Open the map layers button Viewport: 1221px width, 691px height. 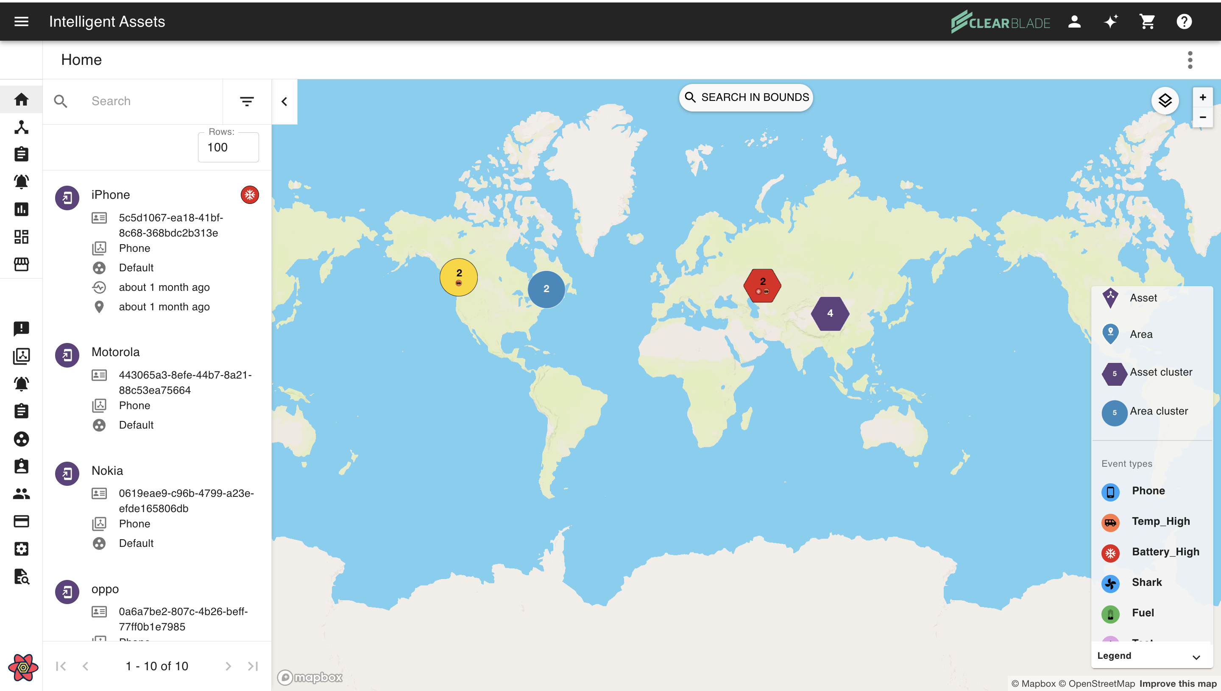(x=1165, y=100)
